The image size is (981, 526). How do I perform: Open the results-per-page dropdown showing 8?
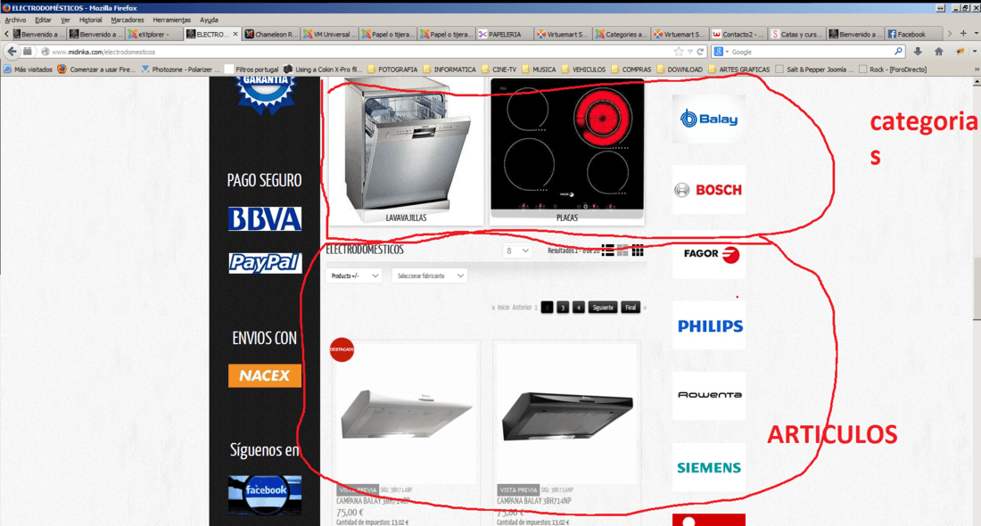516,251
